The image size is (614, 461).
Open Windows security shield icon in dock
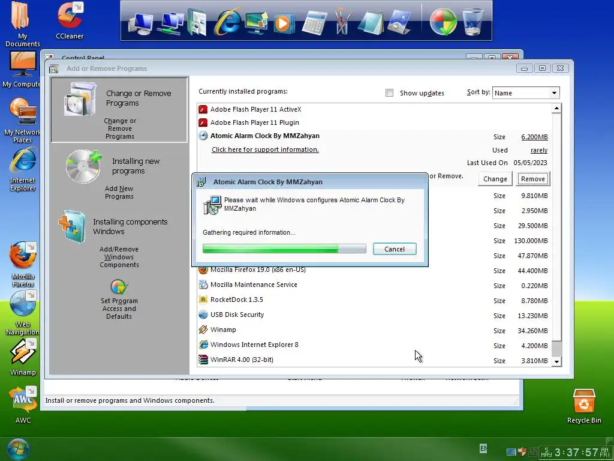pos(443,22)
